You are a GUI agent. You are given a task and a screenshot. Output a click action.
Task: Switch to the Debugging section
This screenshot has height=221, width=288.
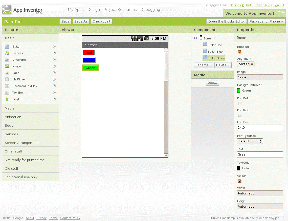(150, 10)
